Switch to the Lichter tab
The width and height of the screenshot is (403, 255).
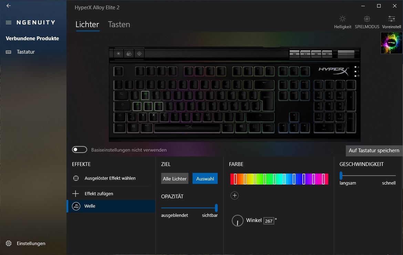click(87, 24)
